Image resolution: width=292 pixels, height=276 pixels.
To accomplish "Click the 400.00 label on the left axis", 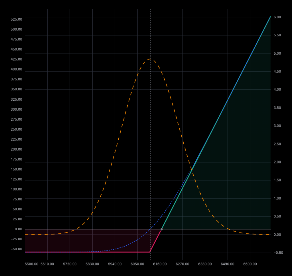I will [x=16, y=69].
